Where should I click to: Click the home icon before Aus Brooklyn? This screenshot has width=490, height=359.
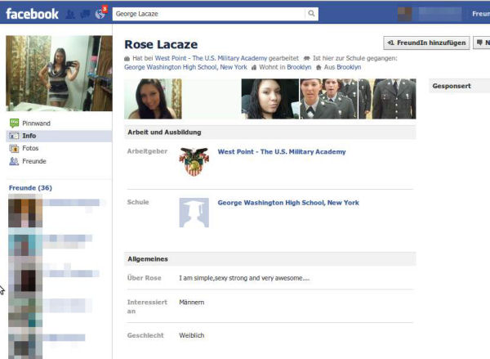318,67
